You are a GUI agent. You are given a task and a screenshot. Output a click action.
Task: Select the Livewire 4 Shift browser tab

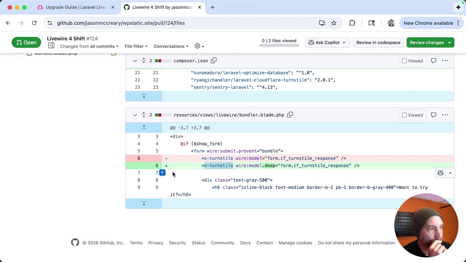click(x=162, y=7)
